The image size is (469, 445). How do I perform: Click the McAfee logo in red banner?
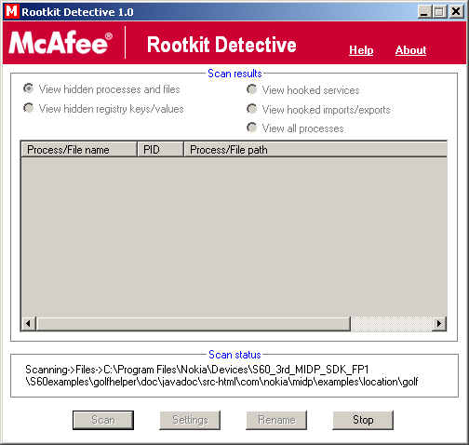tap(60, 43)
